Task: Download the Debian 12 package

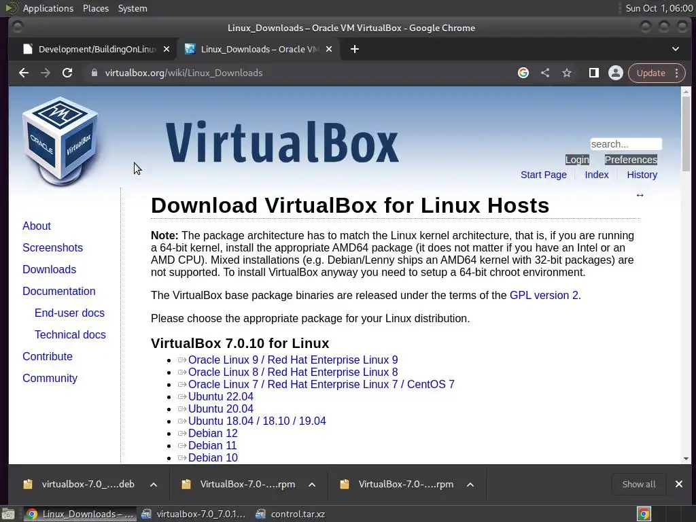Action: 213,433
